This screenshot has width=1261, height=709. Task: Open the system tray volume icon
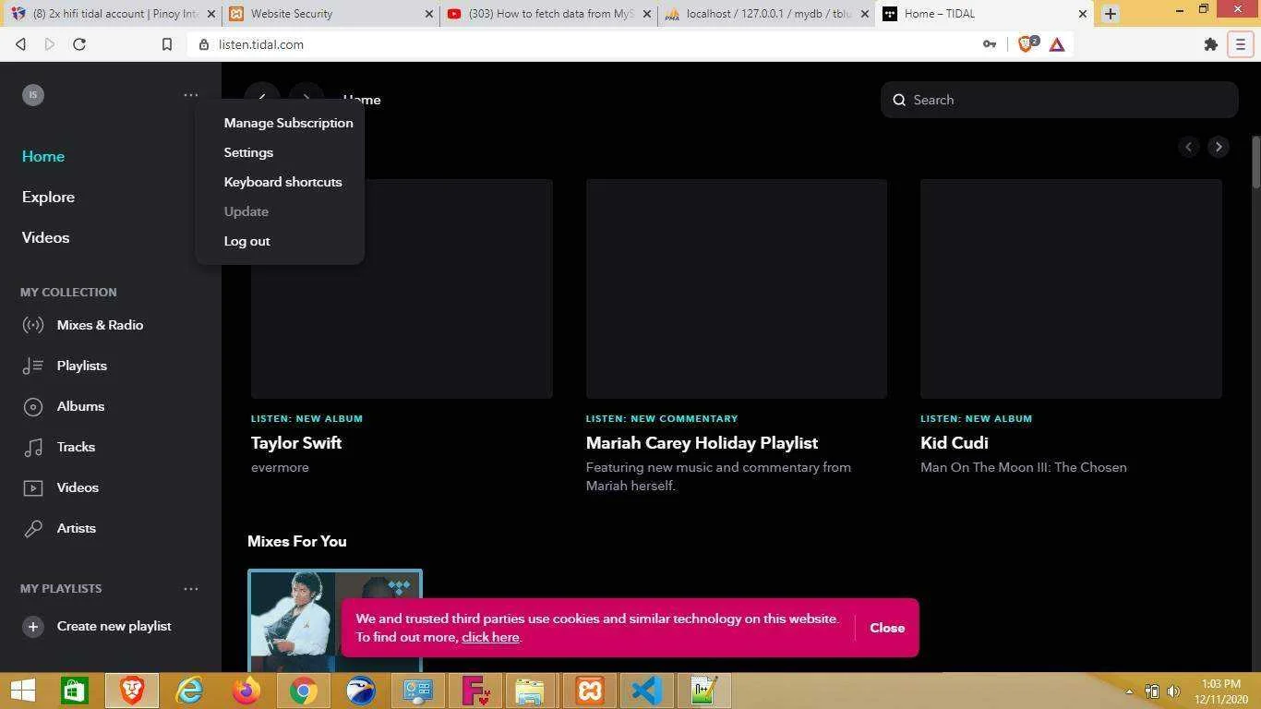point(1173,691)
